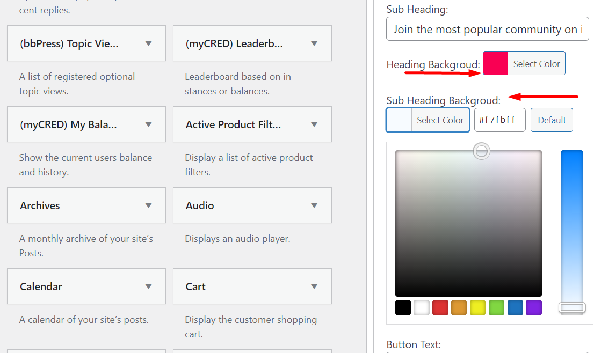Image resolution: width=594 pixels, height=353 pixels.
Task: Select the green preset color swatch
Action: pos(496,307)
